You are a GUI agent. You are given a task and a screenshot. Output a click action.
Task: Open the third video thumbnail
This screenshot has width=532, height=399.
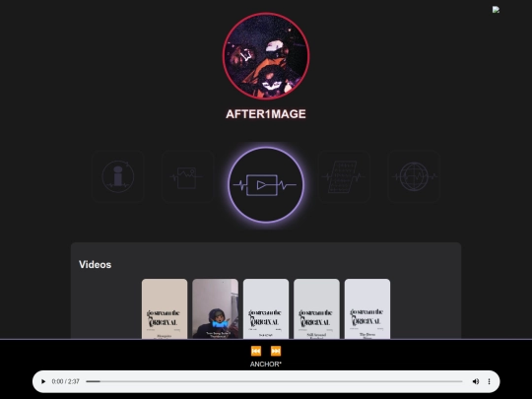pyautogui.click(x=266, y=308)
